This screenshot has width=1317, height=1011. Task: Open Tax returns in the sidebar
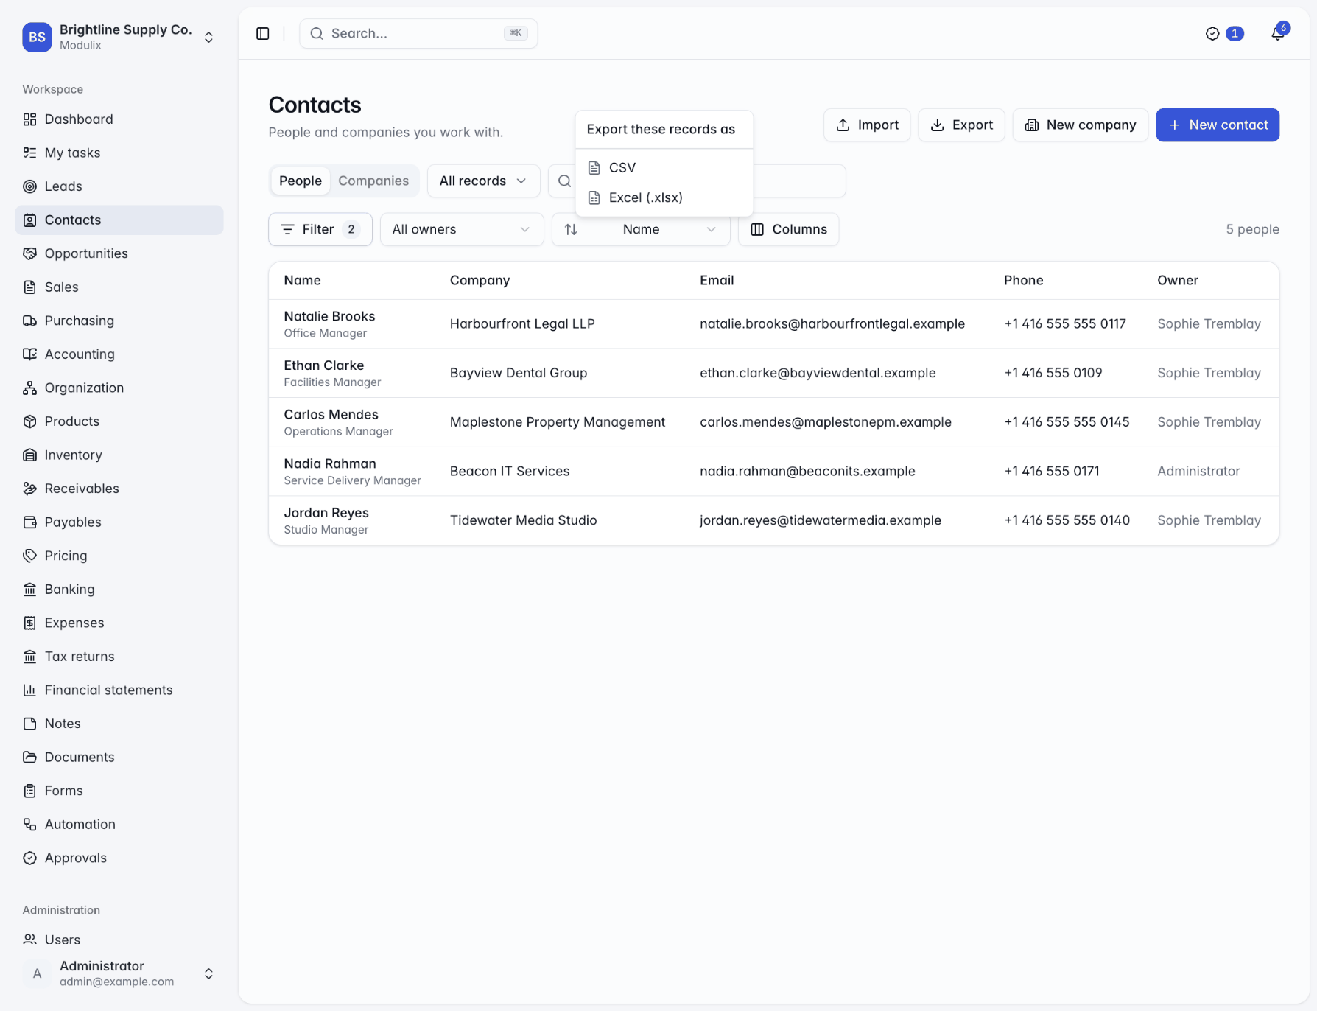point(119,656)
